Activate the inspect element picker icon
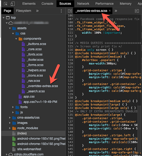The height and width of the screenshot is (156, 142). [x=6, y=4]
